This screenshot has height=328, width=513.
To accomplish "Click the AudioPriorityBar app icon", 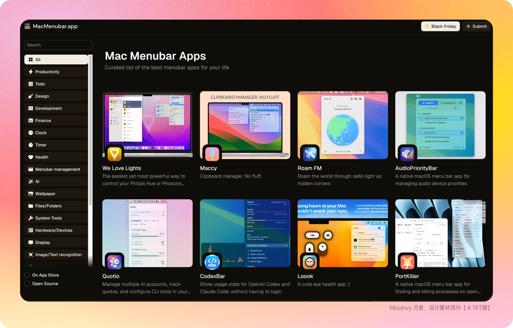I will click(x=407, y=154).
